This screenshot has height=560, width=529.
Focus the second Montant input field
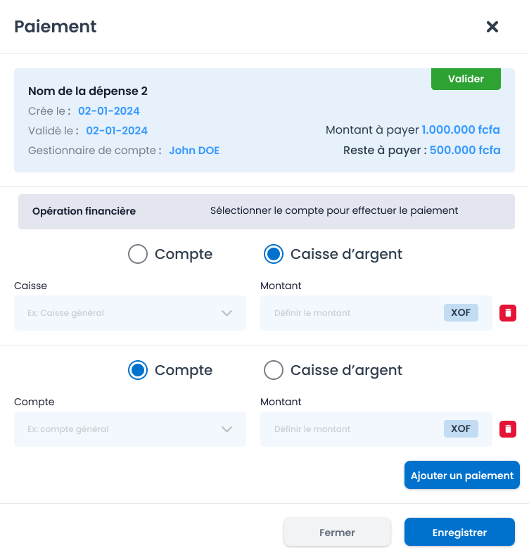pyautogui.click(x=352, y=429)
